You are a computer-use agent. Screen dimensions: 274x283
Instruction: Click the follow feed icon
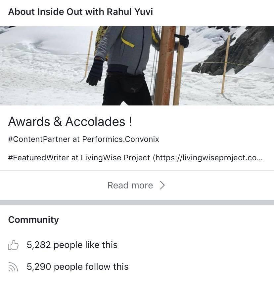click(13, 267)
